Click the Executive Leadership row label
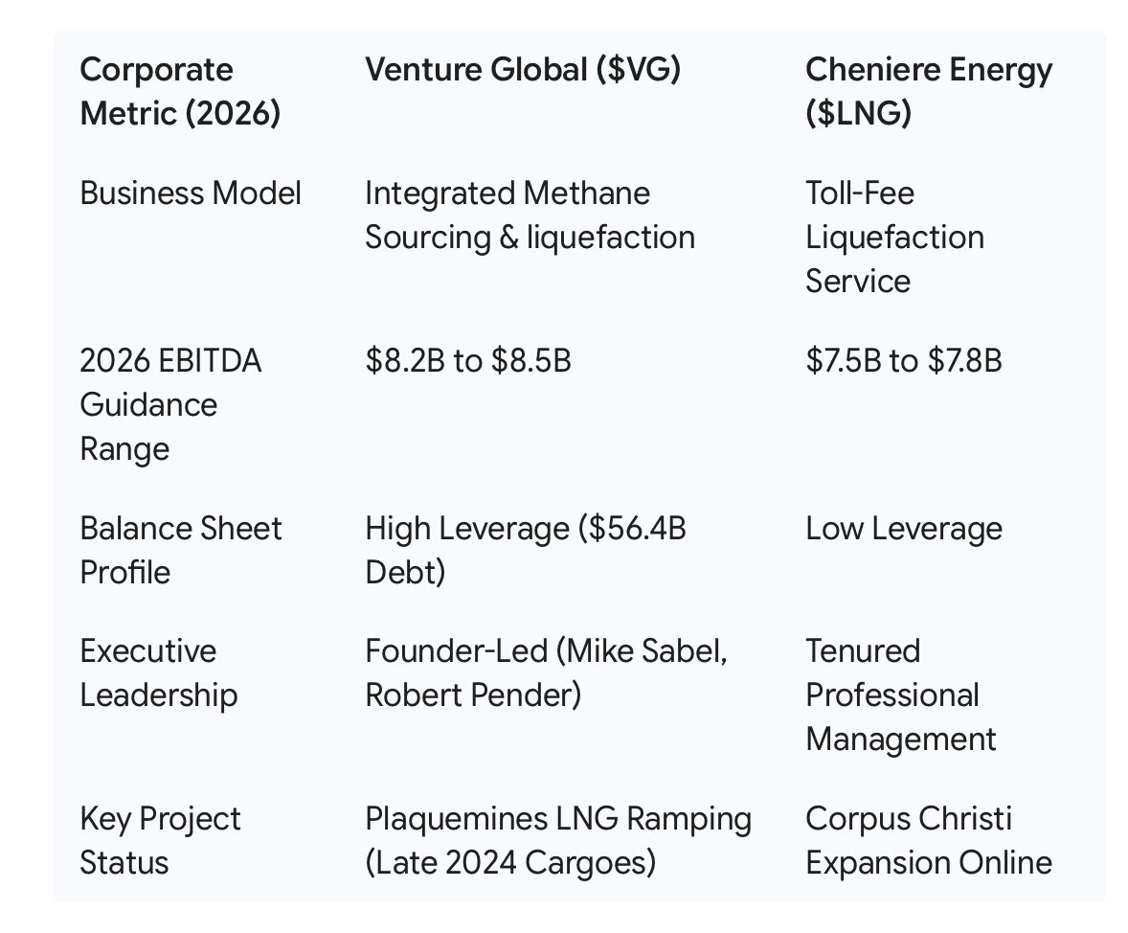 point(159,673)
